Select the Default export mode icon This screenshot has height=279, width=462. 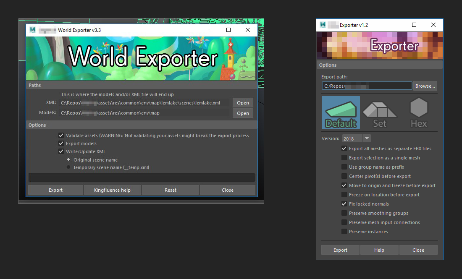341,112
